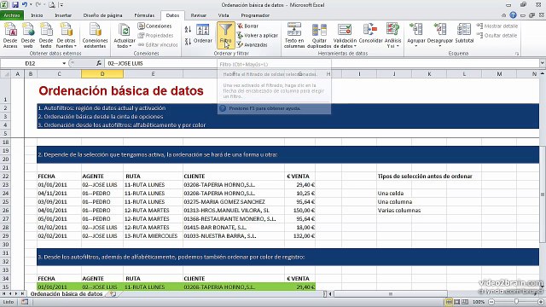Viewport: 546px width, 307px height.
Task: Click Borrar filter button
Action: pos(248,26)
